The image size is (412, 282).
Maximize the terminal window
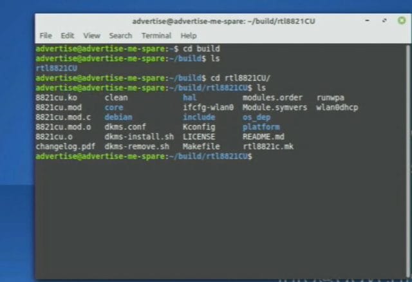click(384, 21)
